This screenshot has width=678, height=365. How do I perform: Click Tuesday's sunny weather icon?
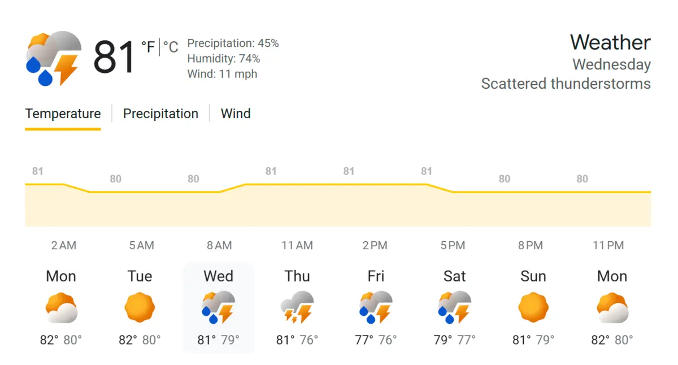point(140,306)
